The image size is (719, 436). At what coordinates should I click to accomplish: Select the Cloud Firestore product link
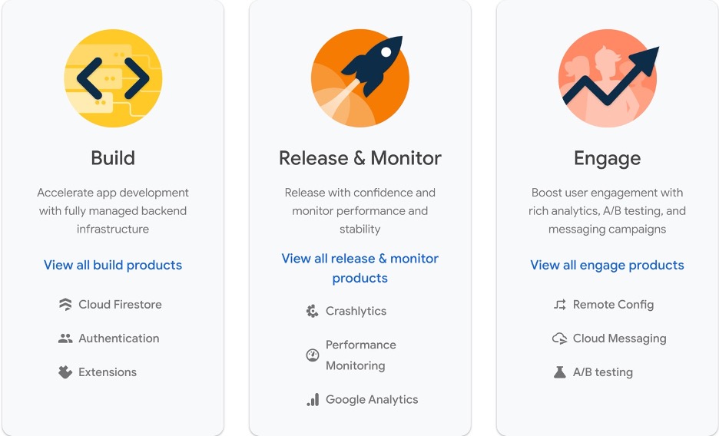click(x=120, y=305)
